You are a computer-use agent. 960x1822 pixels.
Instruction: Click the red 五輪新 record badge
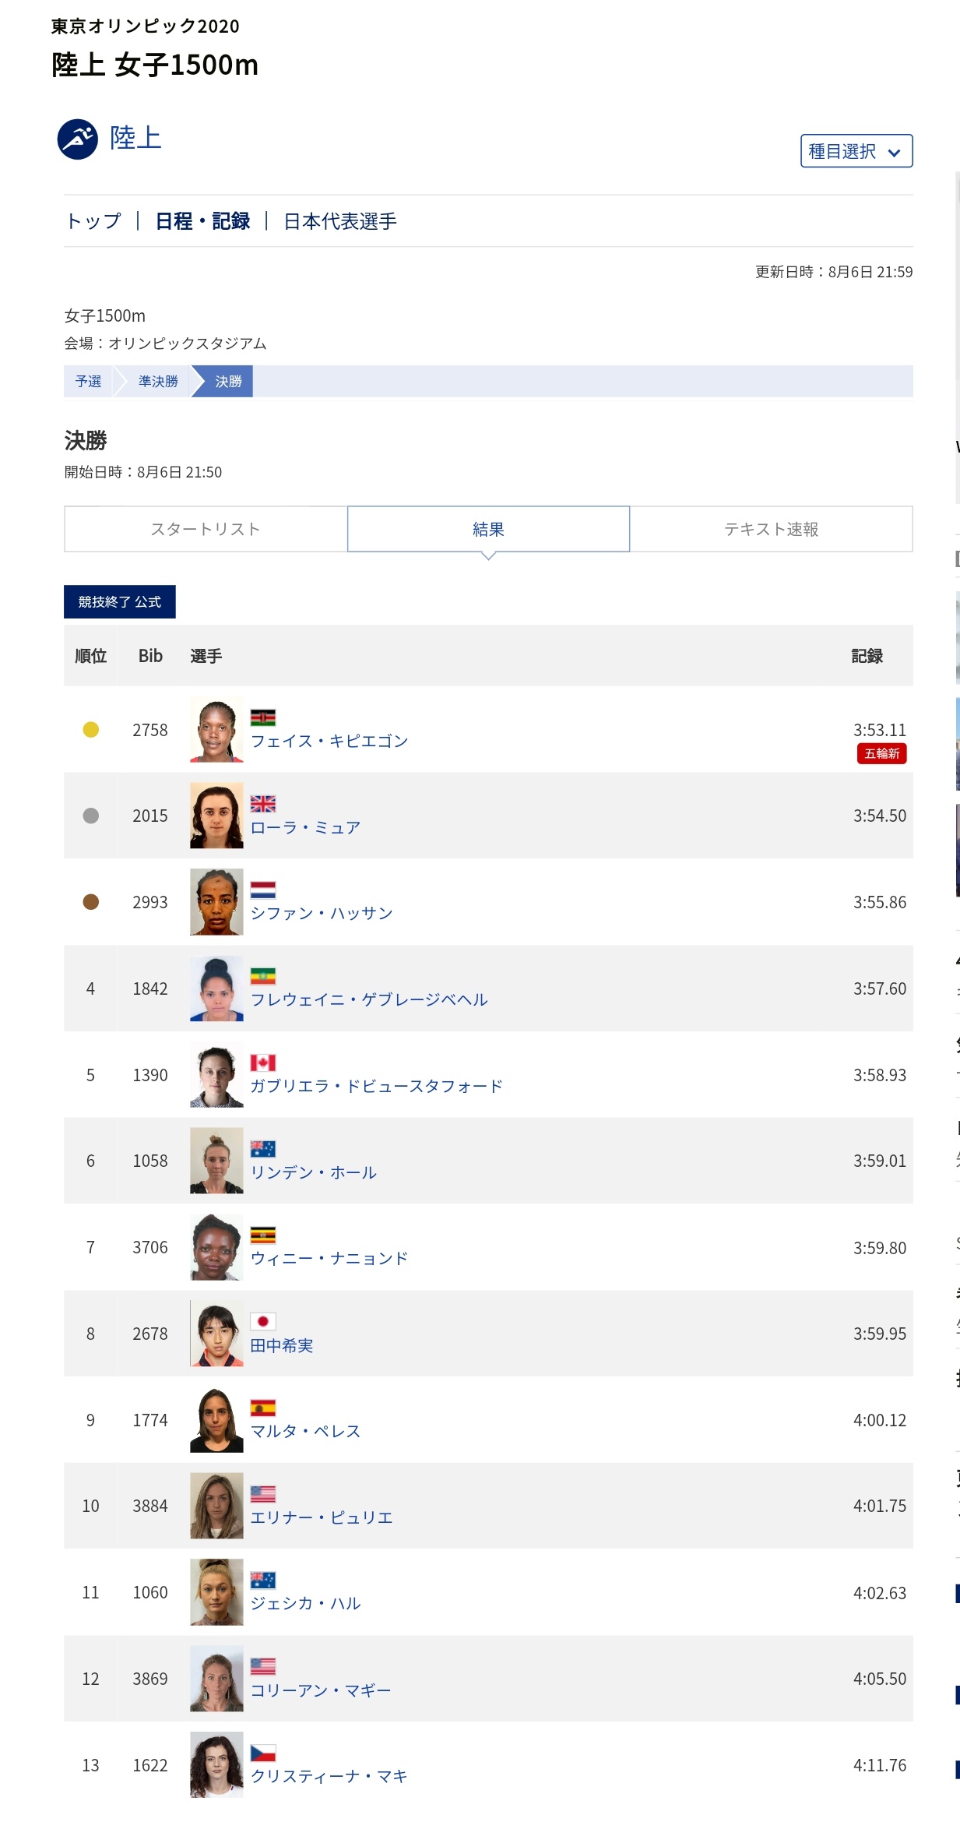[881, 753]
